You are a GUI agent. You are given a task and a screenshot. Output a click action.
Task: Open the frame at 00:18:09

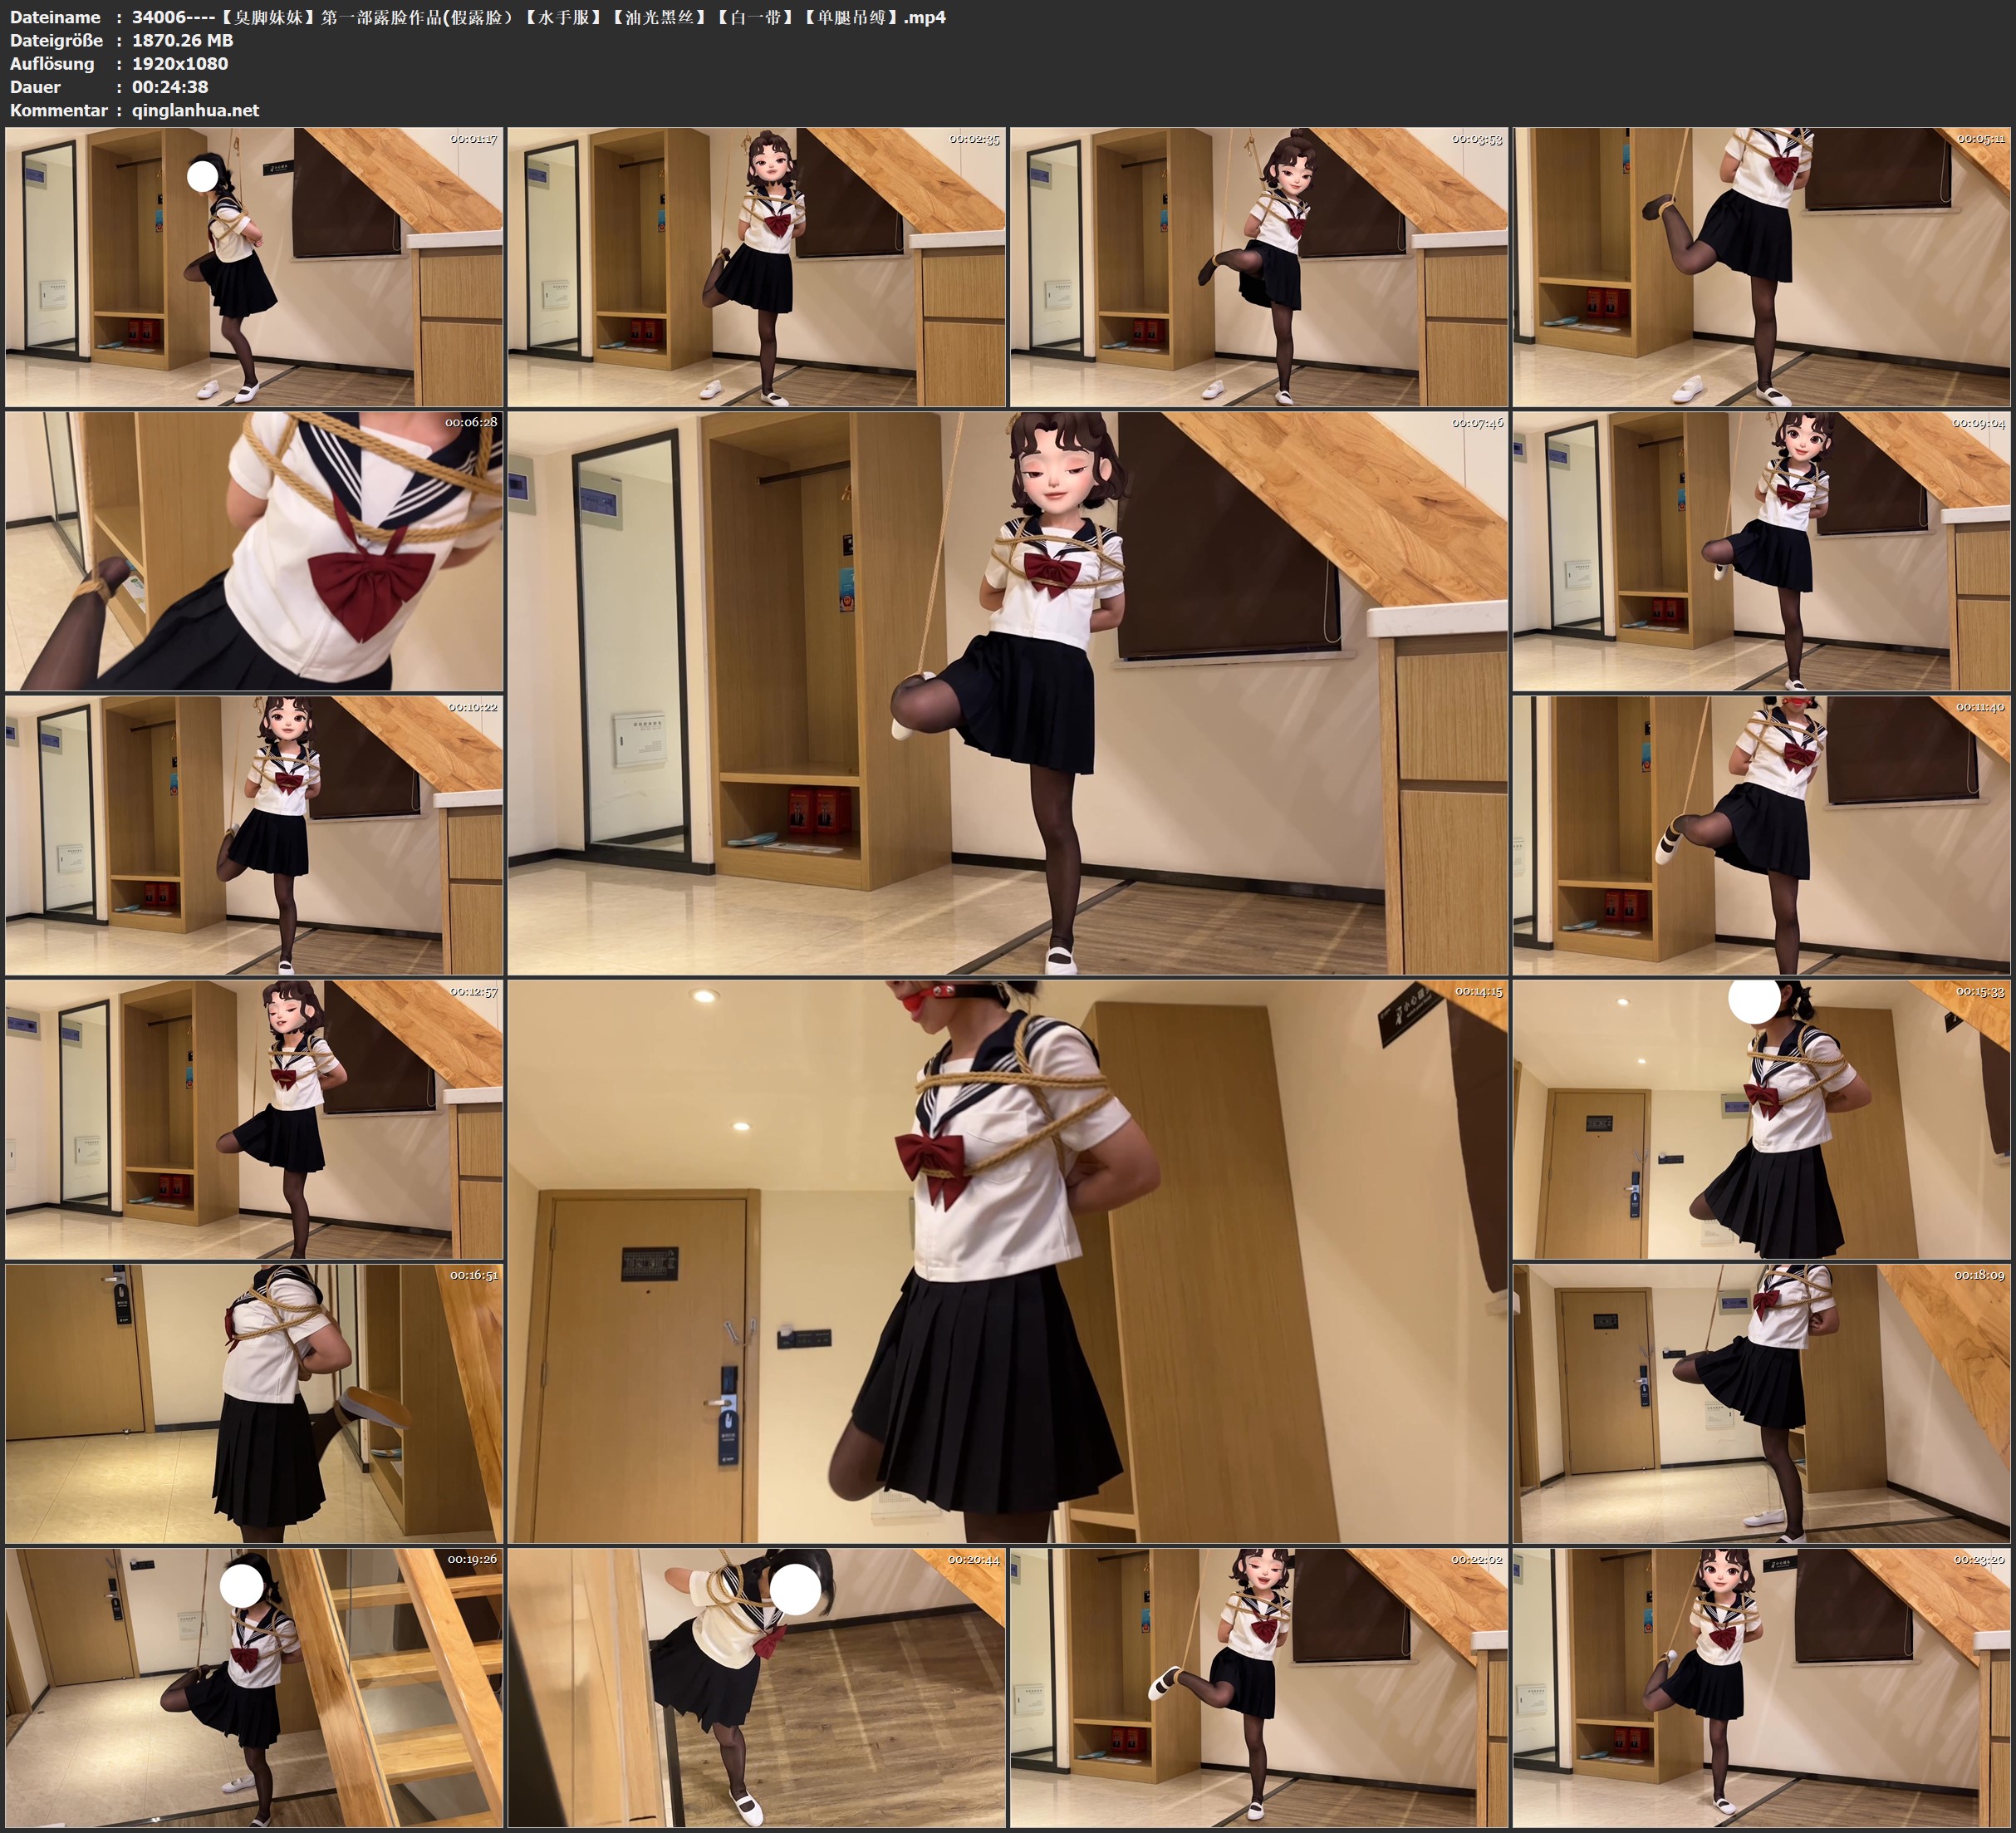click(1761, 1403)
